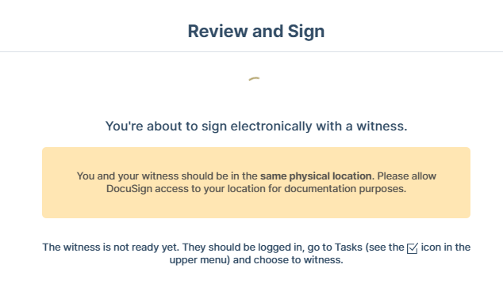
Task: Click the bold same physical location text
Action: pos(317,176)
